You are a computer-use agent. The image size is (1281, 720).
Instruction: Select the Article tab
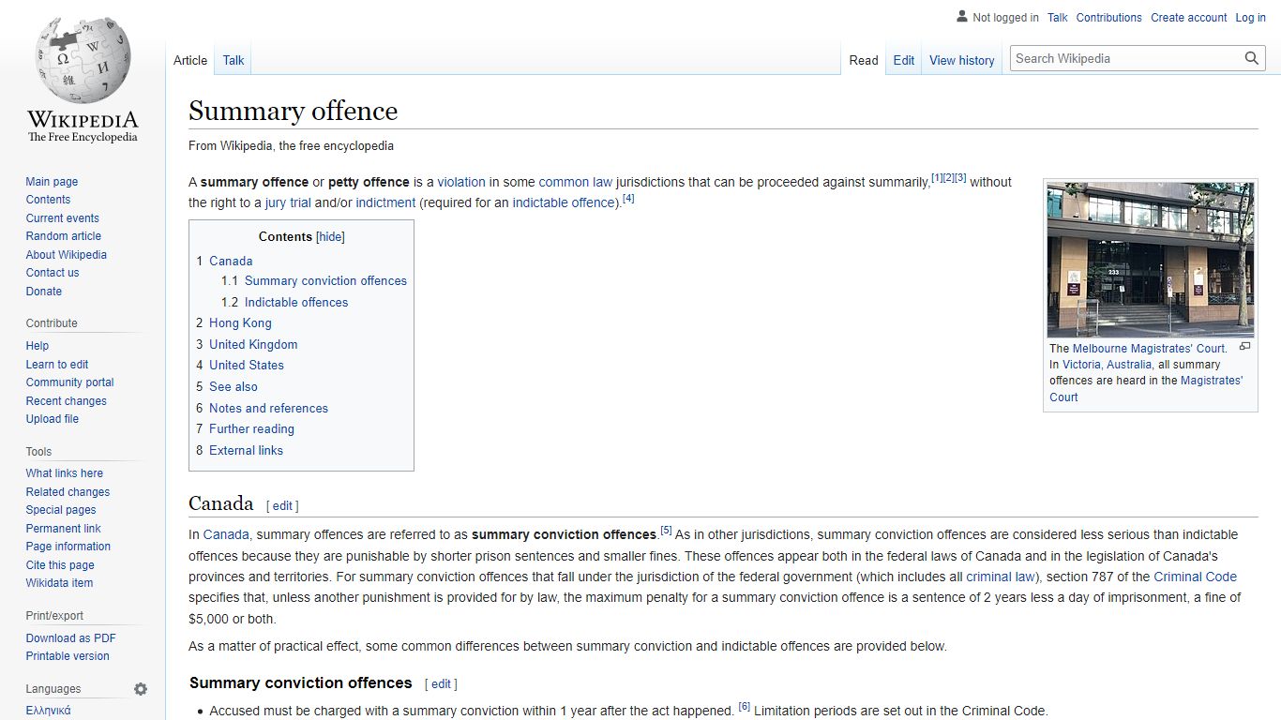click(x=190, y=60)
